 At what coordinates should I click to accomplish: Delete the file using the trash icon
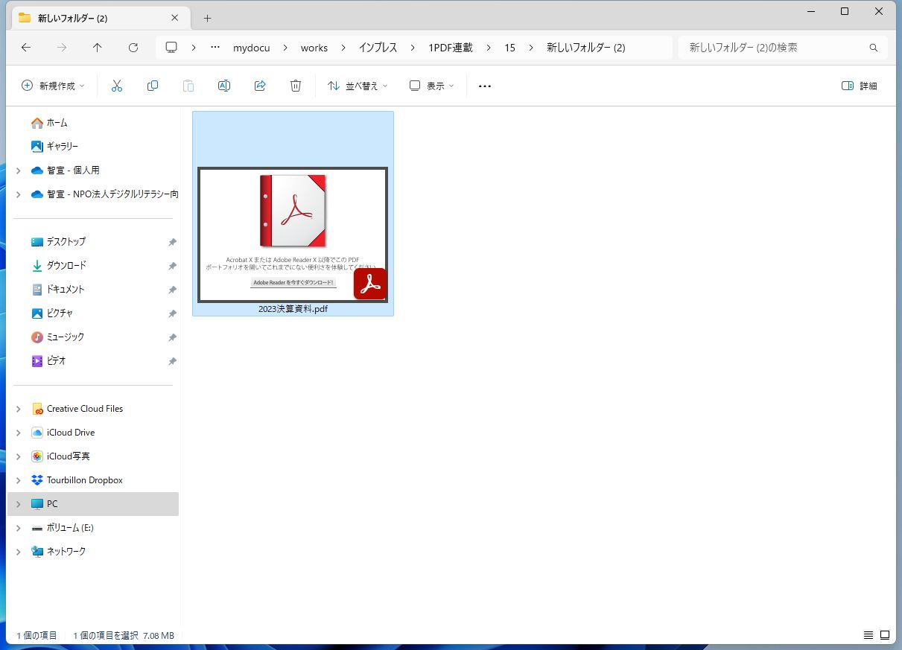(x=296, y=85)
